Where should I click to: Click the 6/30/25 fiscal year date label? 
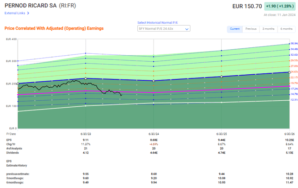pos(222,134)
